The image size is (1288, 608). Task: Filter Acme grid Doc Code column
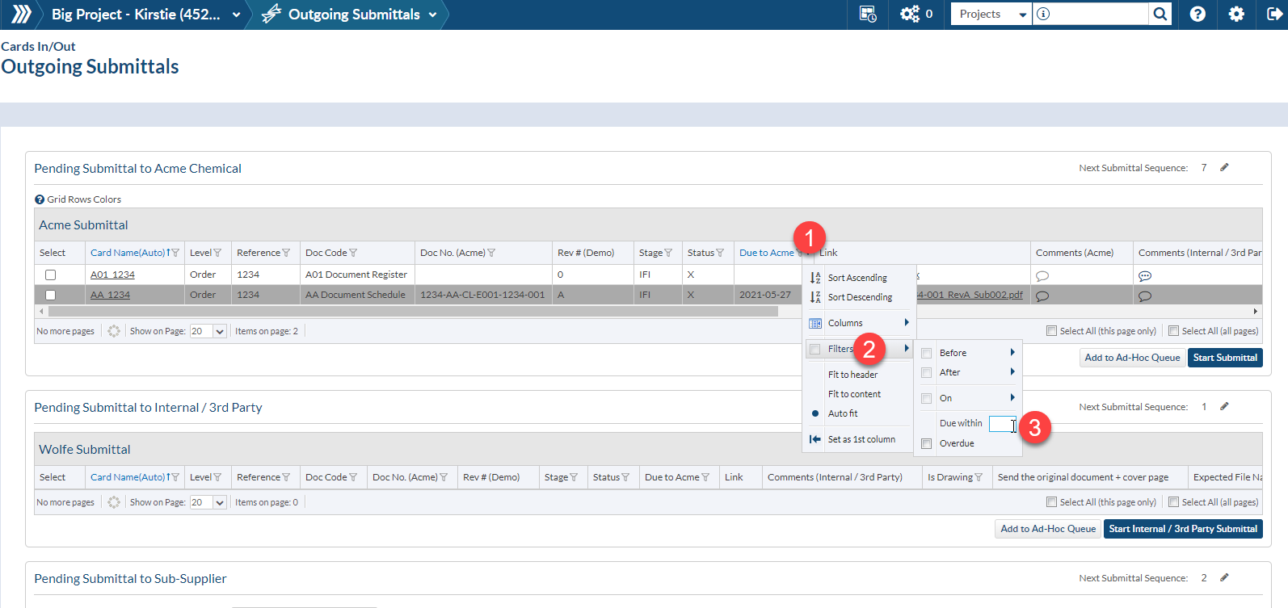point(353,253)
